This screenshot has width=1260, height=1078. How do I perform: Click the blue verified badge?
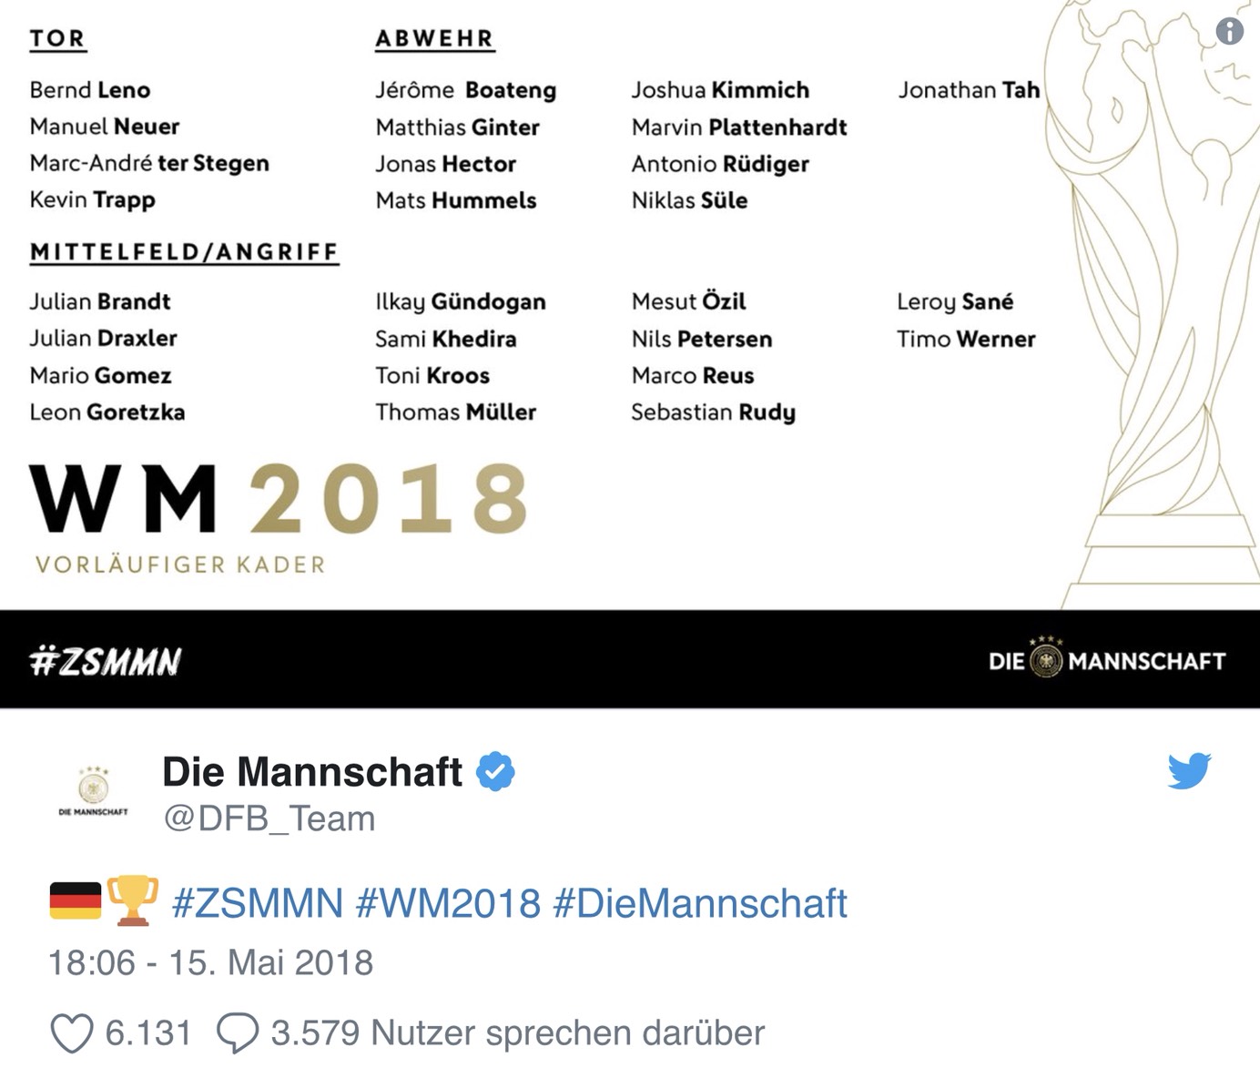[495, 772]
